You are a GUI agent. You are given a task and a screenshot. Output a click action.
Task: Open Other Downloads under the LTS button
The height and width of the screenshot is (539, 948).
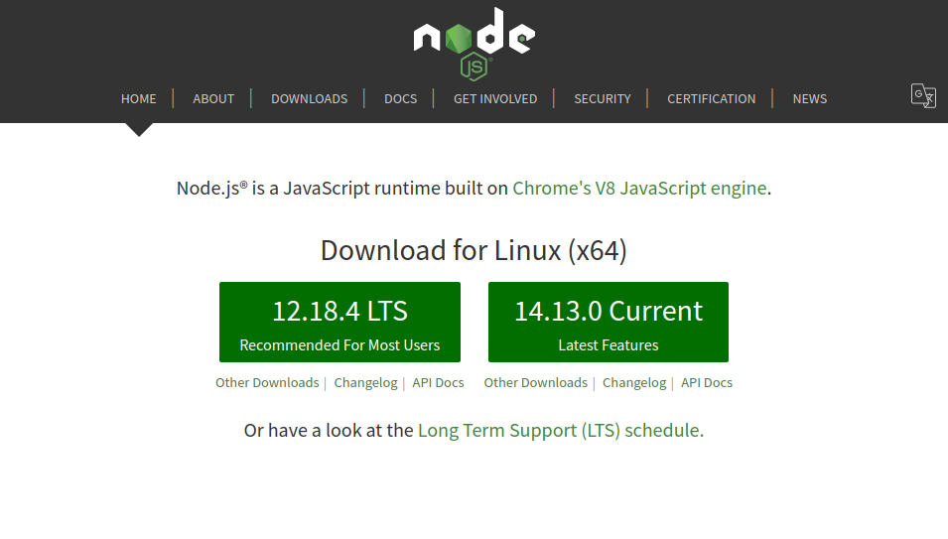[267, 382]
